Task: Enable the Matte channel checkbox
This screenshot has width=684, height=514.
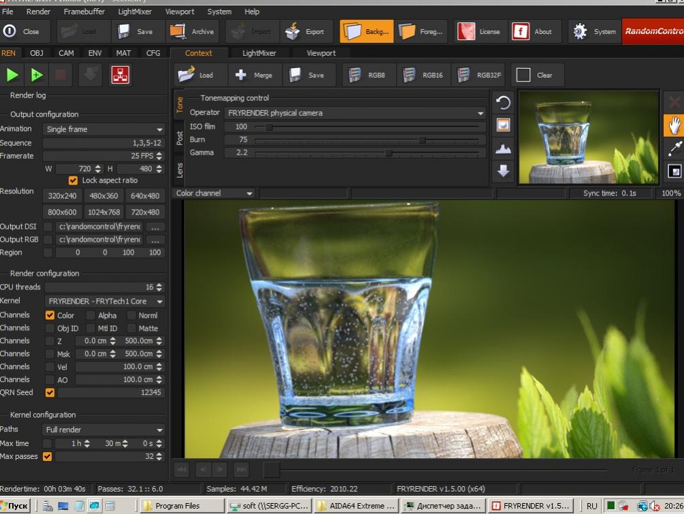Action: [x=131, y=328]
